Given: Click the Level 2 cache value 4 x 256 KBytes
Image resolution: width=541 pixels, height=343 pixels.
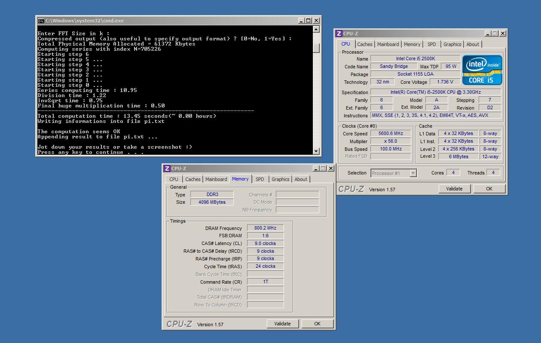Looking at the screenshot, I should (x=458, y=149).
